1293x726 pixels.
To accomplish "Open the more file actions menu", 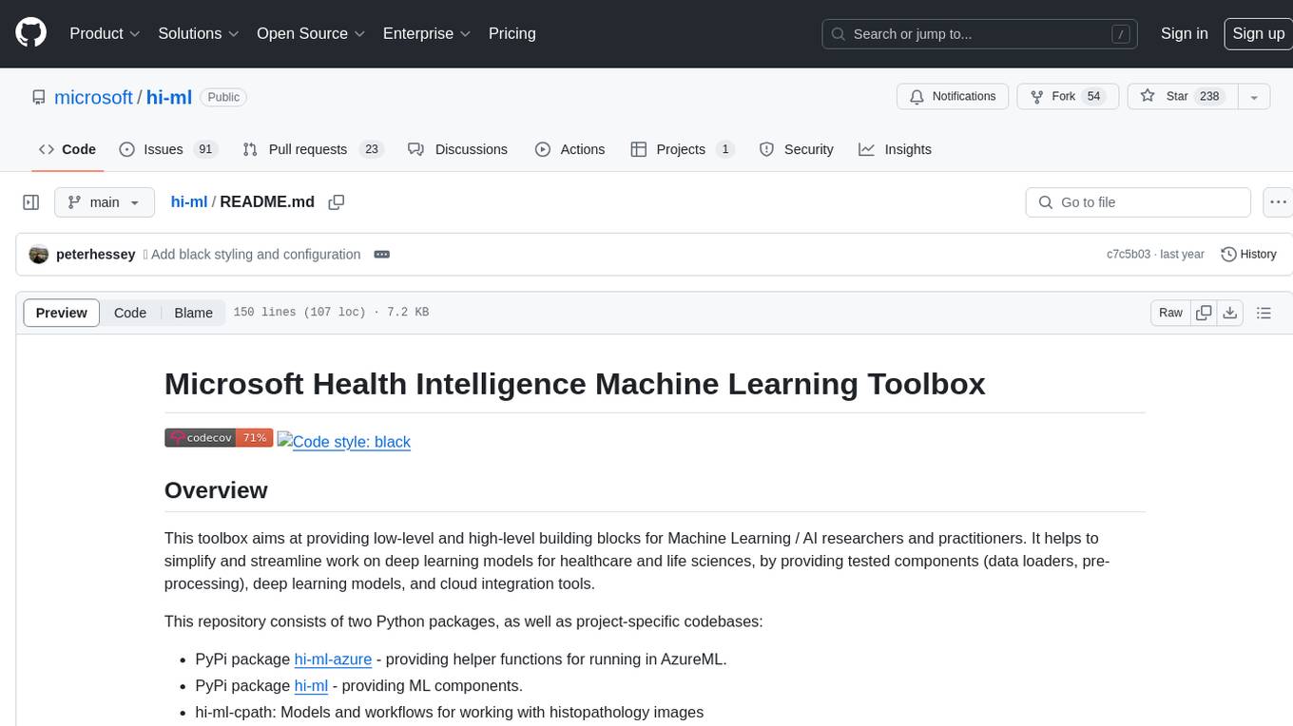I will (x=1278, y=202).
